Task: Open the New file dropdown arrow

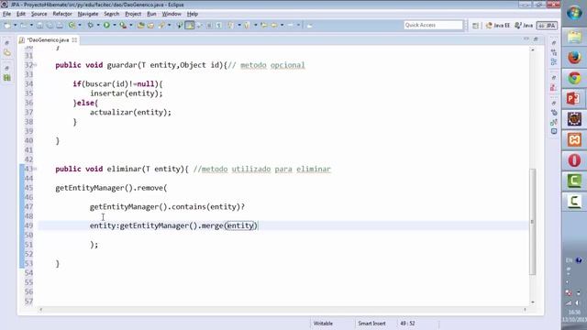Action: pos(16,26)
